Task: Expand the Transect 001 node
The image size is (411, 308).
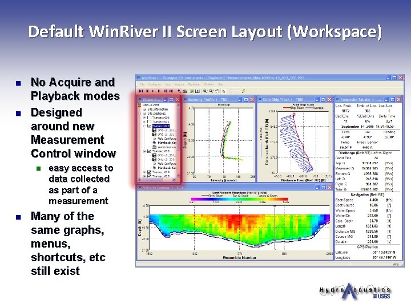Action: 144,122
